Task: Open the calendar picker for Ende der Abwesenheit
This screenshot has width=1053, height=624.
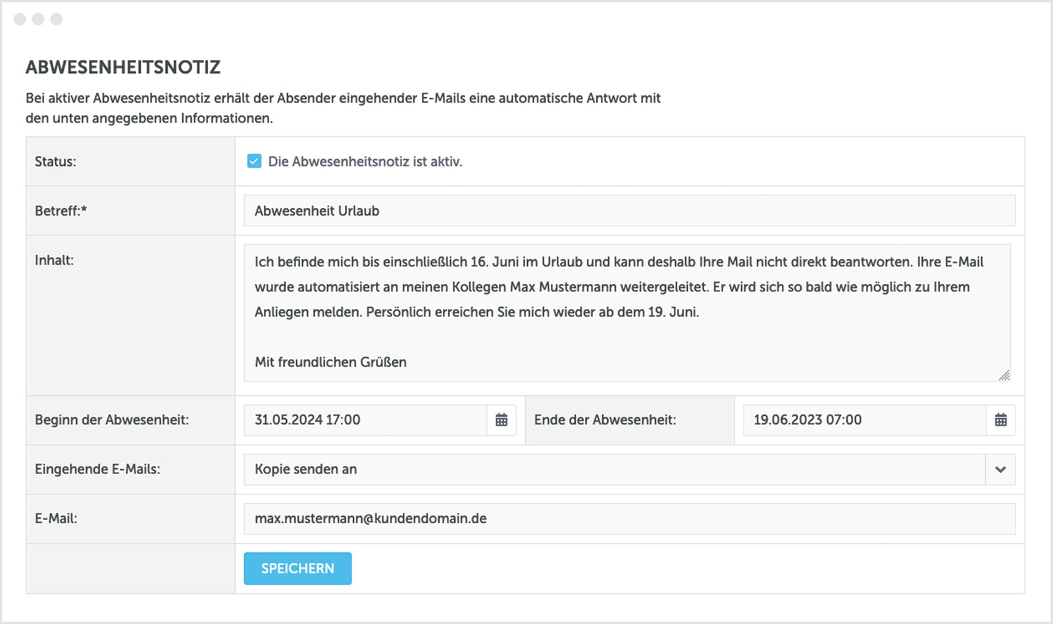Action: click(x=1000, y=420)
